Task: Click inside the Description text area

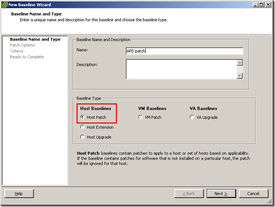Action: click(181, 69)
